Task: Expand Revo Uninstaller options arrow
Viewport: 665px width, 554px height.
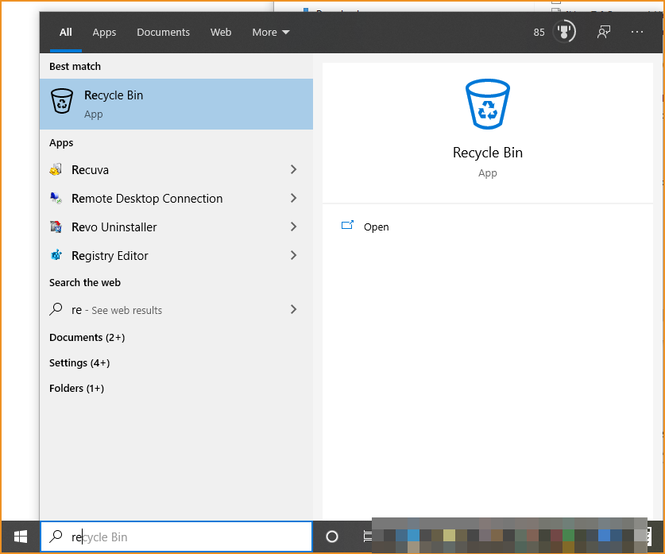Action: (293, 227)
